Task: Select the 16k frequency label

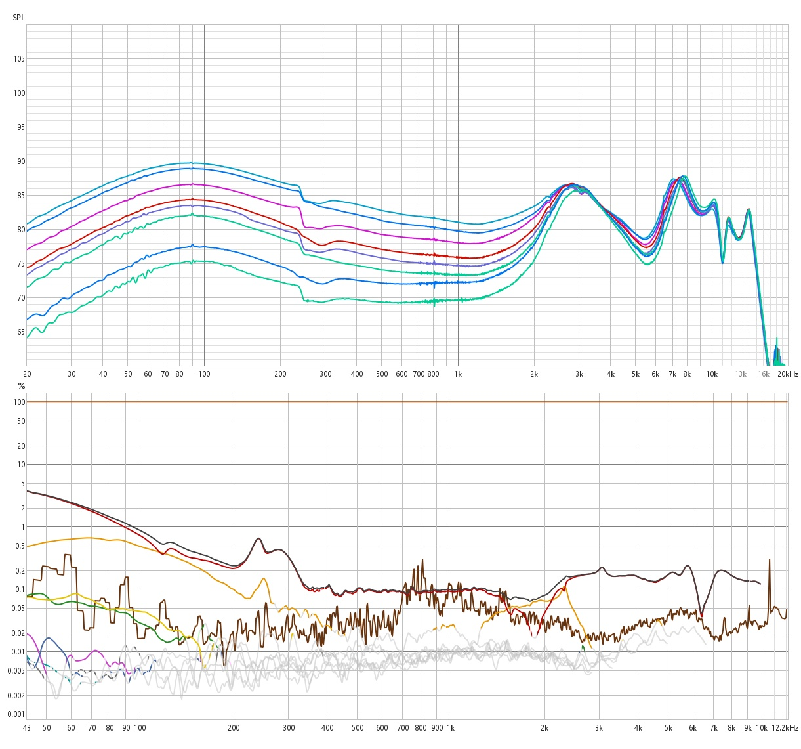Action: pos(764,374)
